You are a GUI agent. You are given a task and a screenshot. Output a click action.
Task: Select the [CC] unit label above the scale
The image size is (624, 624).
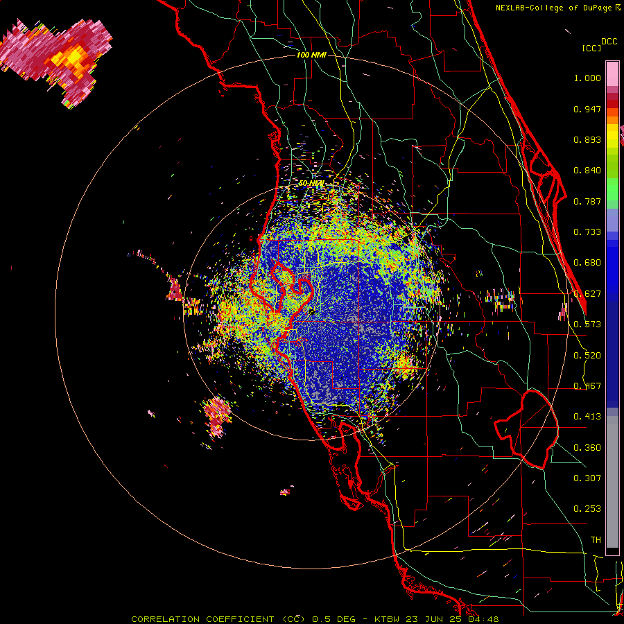(x=591, y=48)
